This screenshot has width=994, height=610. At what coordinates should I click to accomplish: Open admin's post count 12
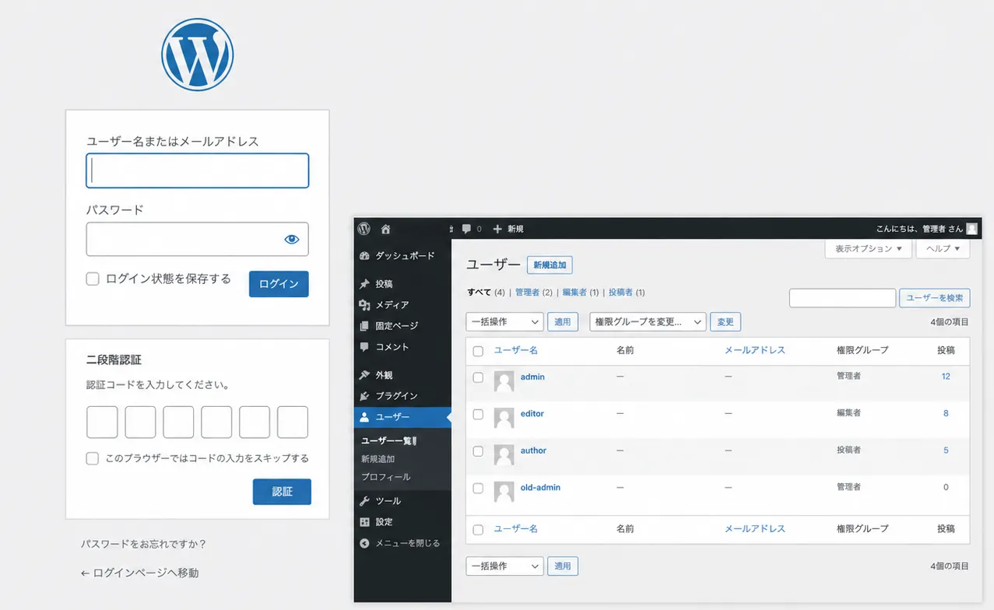[946, 377]
